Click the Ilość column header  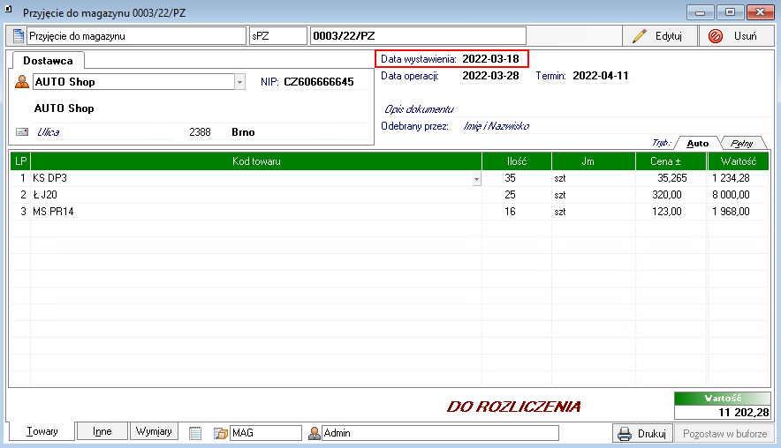(x=516, y=161)
